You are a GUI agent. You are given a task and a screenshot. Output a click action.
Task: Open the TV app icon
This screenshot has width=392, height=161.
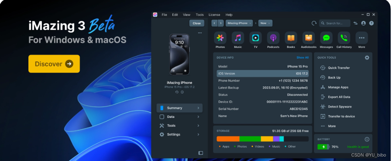[x=255, y=38]
